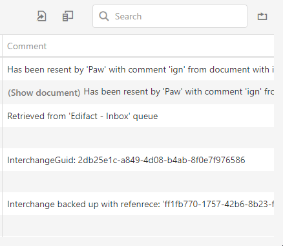
Task: Click the GUID value 2db25e1c-a849-4d08-b4ab-8f0e7f976586
Action: pyautogui.click(x=162, y=160)
